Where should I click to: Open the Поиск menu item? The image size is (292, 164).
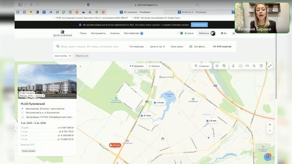(83, 33)
